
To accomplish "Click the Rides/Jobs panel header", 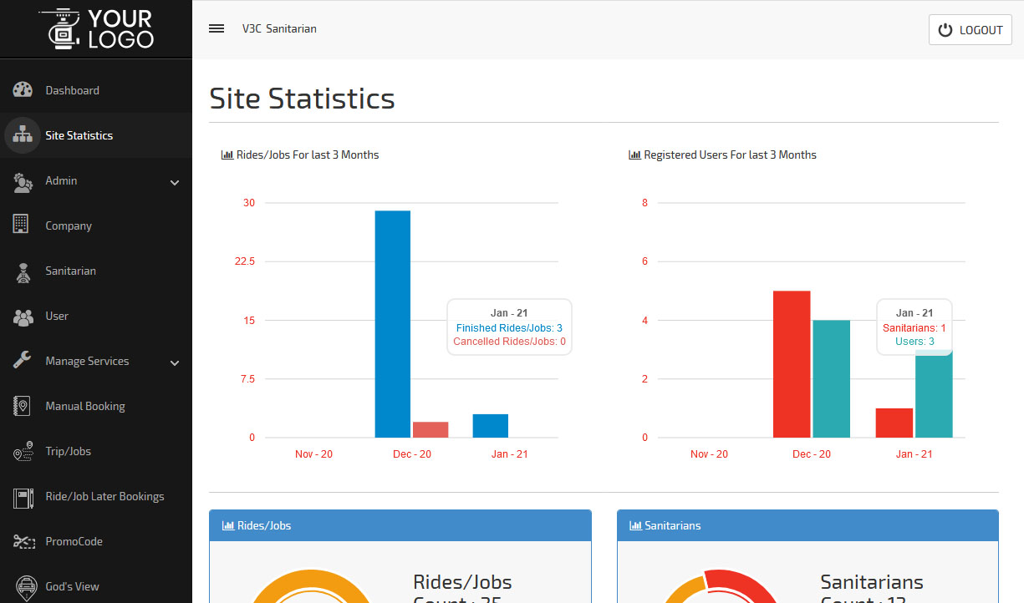I will pos(400,525).
